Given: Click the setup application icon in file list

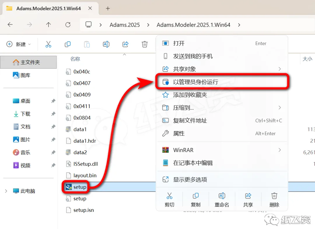Looking at the screenshot, I should click(x=69, y=187).
